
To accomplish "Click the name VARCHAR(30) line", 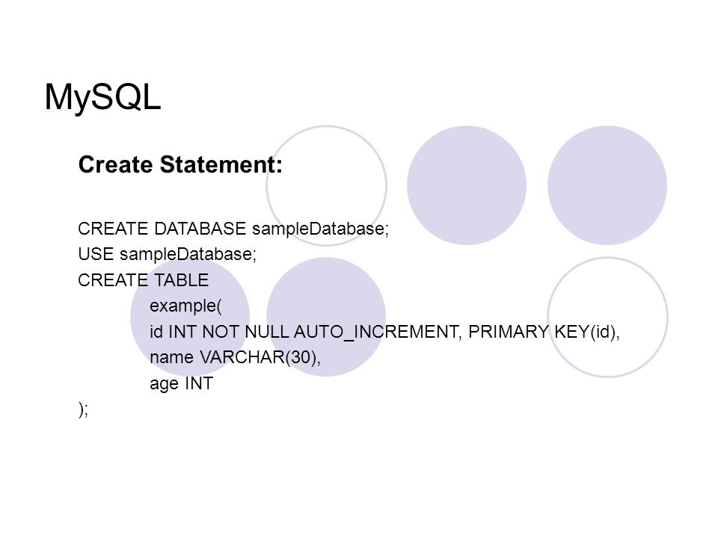I will 235,358.
